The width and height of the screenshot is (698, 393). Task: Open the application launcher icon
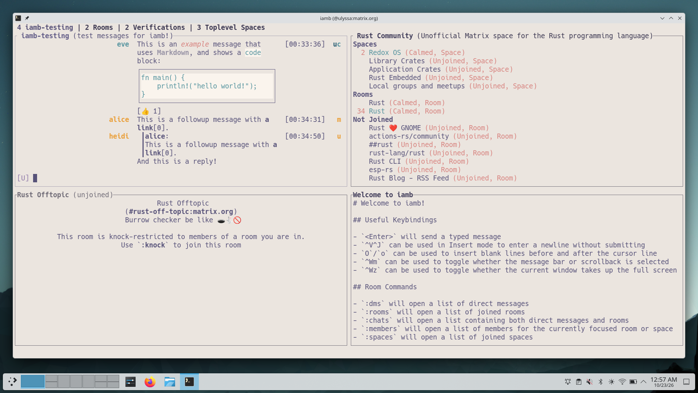(x=12, y=382)
